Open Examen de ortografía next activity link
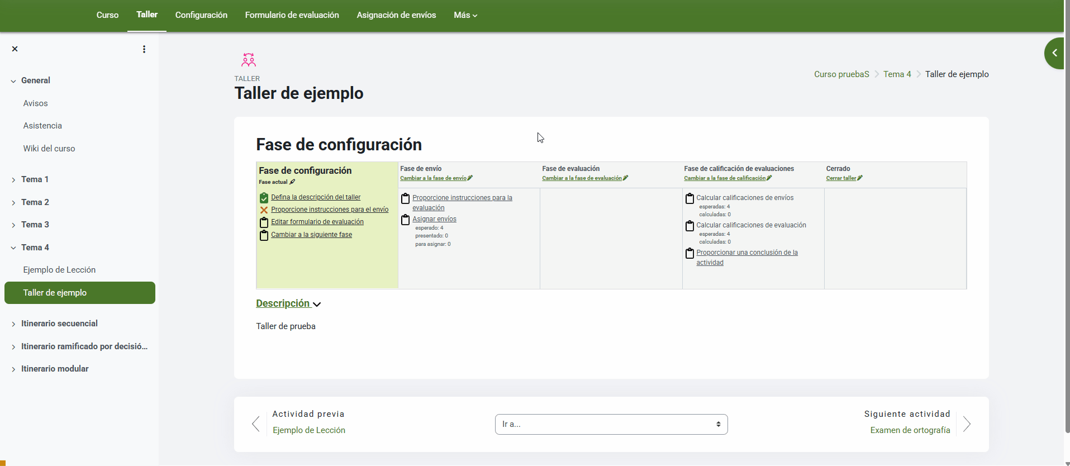Image resolution: width=1070 pixels, height=466 pixels. coord(910,430)
